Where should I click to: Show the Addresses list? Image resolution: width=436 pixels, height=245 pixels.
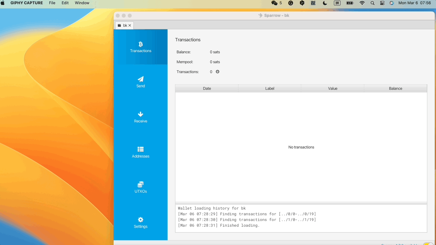[141, 152]
